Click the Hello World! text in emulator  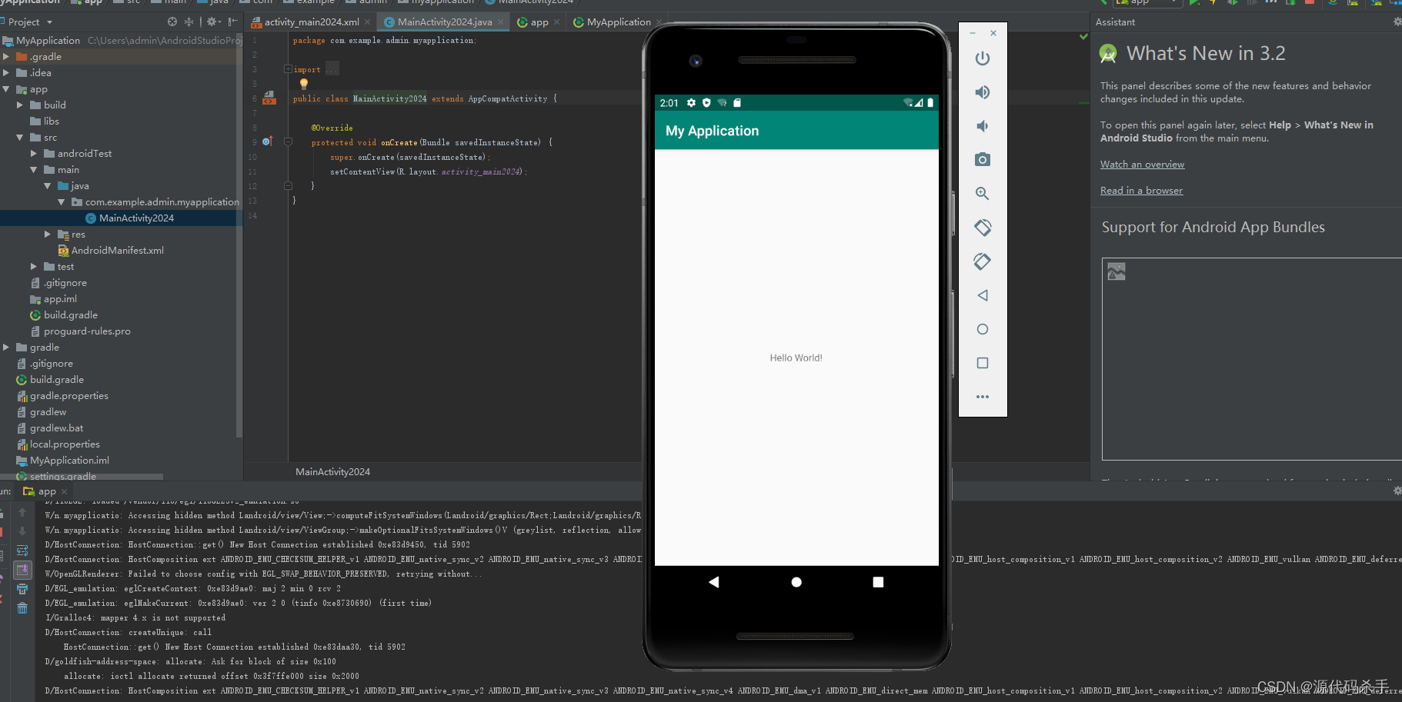(x=796, y=358)
